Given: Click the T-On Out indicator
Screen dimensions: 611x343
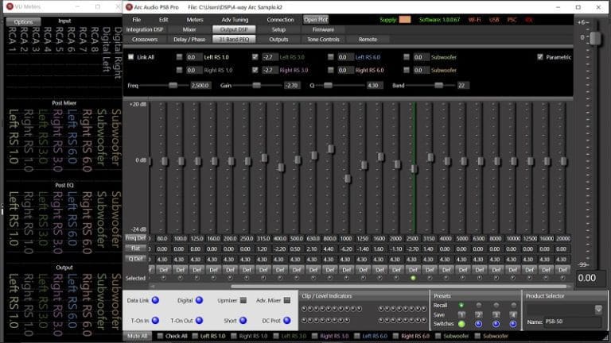Looking at the screenshot, I should [200, 320].
